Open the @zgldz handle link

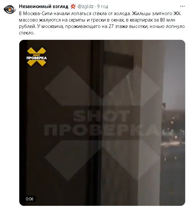tap(85, 6)
